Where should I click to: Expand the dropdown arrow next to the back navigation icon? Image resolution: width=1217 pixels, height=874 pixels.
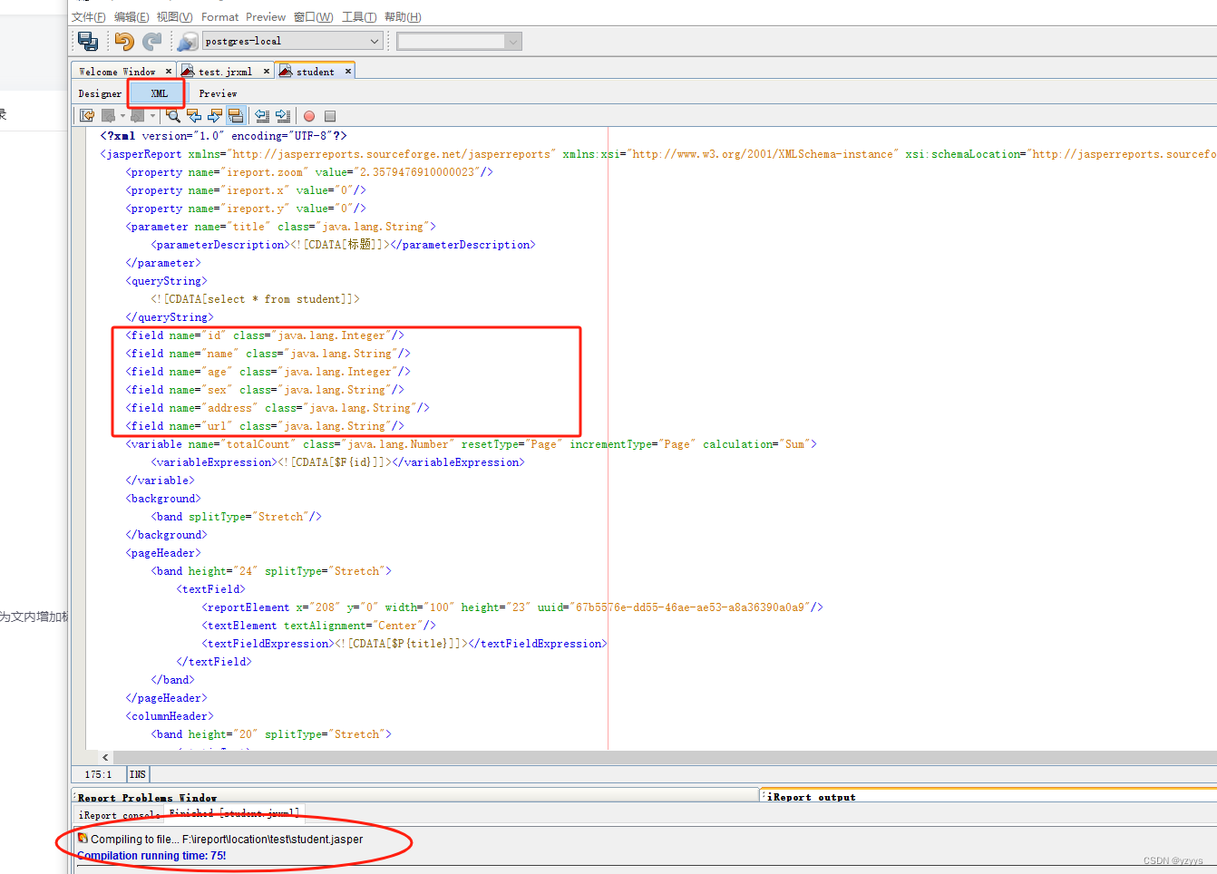(122, 115)
